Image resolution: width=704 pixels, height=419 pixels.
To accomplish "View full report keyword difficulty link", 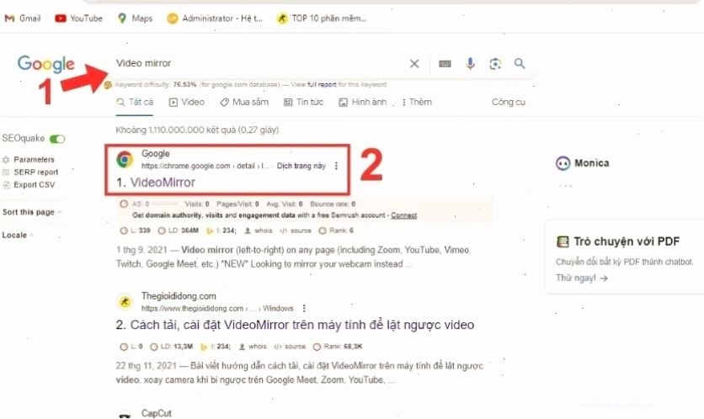I will [x=322, y=84].
